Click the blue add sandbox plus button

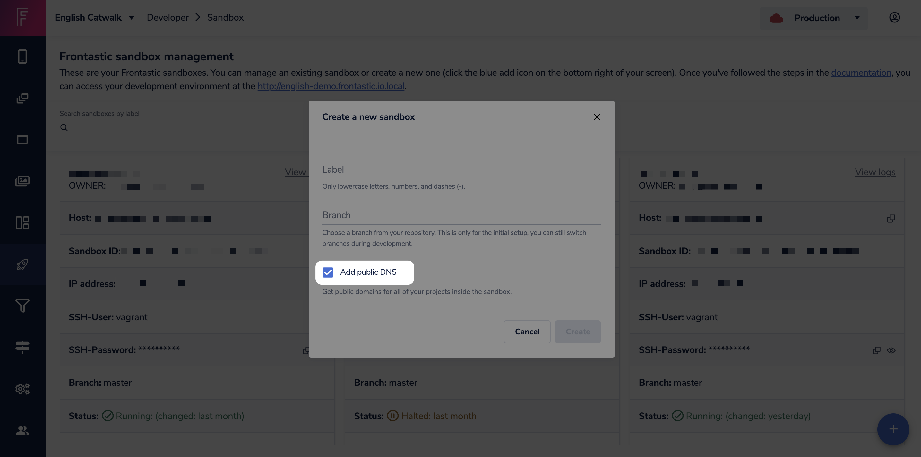click(893, 429)
